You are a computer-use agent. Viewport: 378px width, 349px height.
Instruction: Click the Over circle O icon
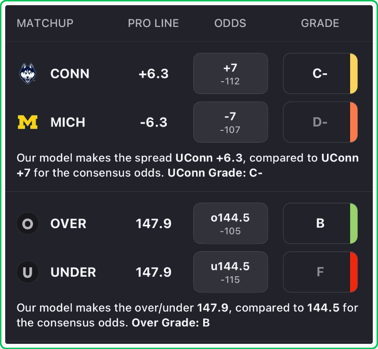point(27,223)
